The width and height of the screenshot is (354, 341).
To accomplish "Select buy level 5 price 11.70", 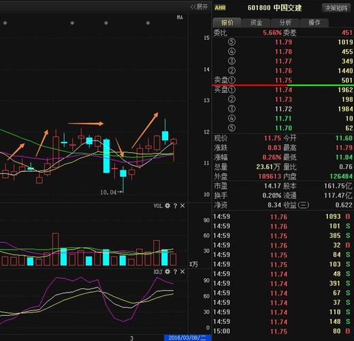I will coord(283,128).
